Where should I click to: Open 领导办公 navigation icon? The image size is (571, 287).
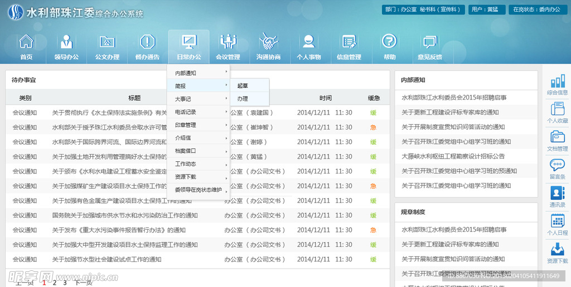66,41
